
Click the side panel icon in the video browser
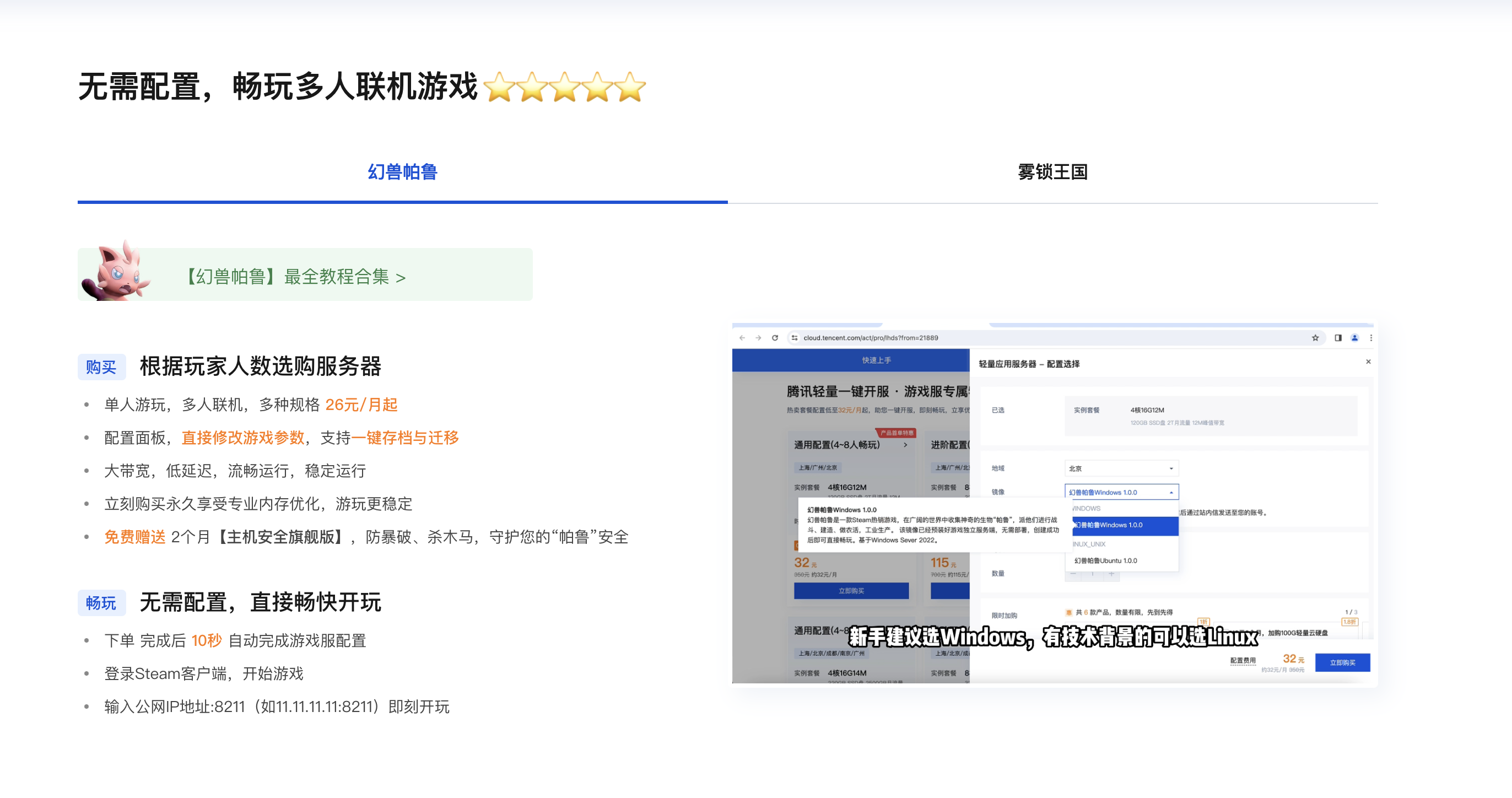pos(1338,338)
